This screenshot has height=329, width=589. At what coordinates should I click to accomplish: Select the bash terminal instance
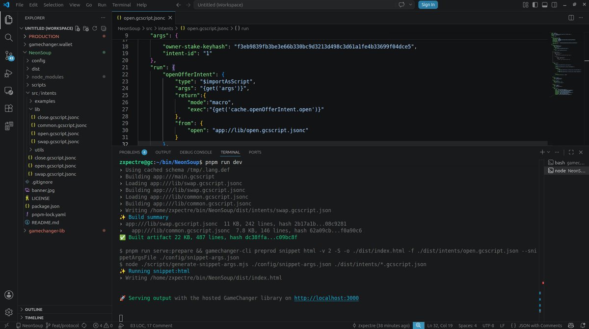tap(566, 163)
